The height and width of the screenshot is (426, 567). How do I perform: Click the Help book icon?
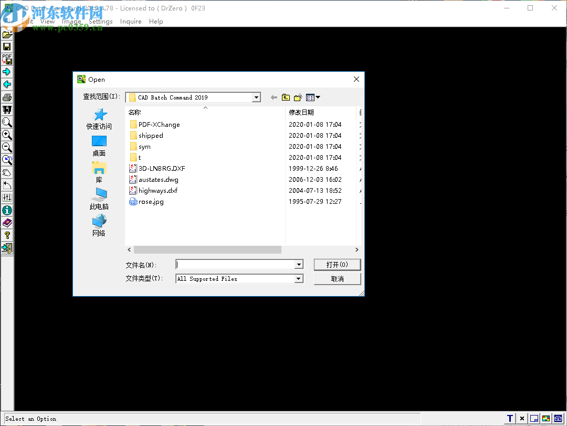tap(7, 223)
